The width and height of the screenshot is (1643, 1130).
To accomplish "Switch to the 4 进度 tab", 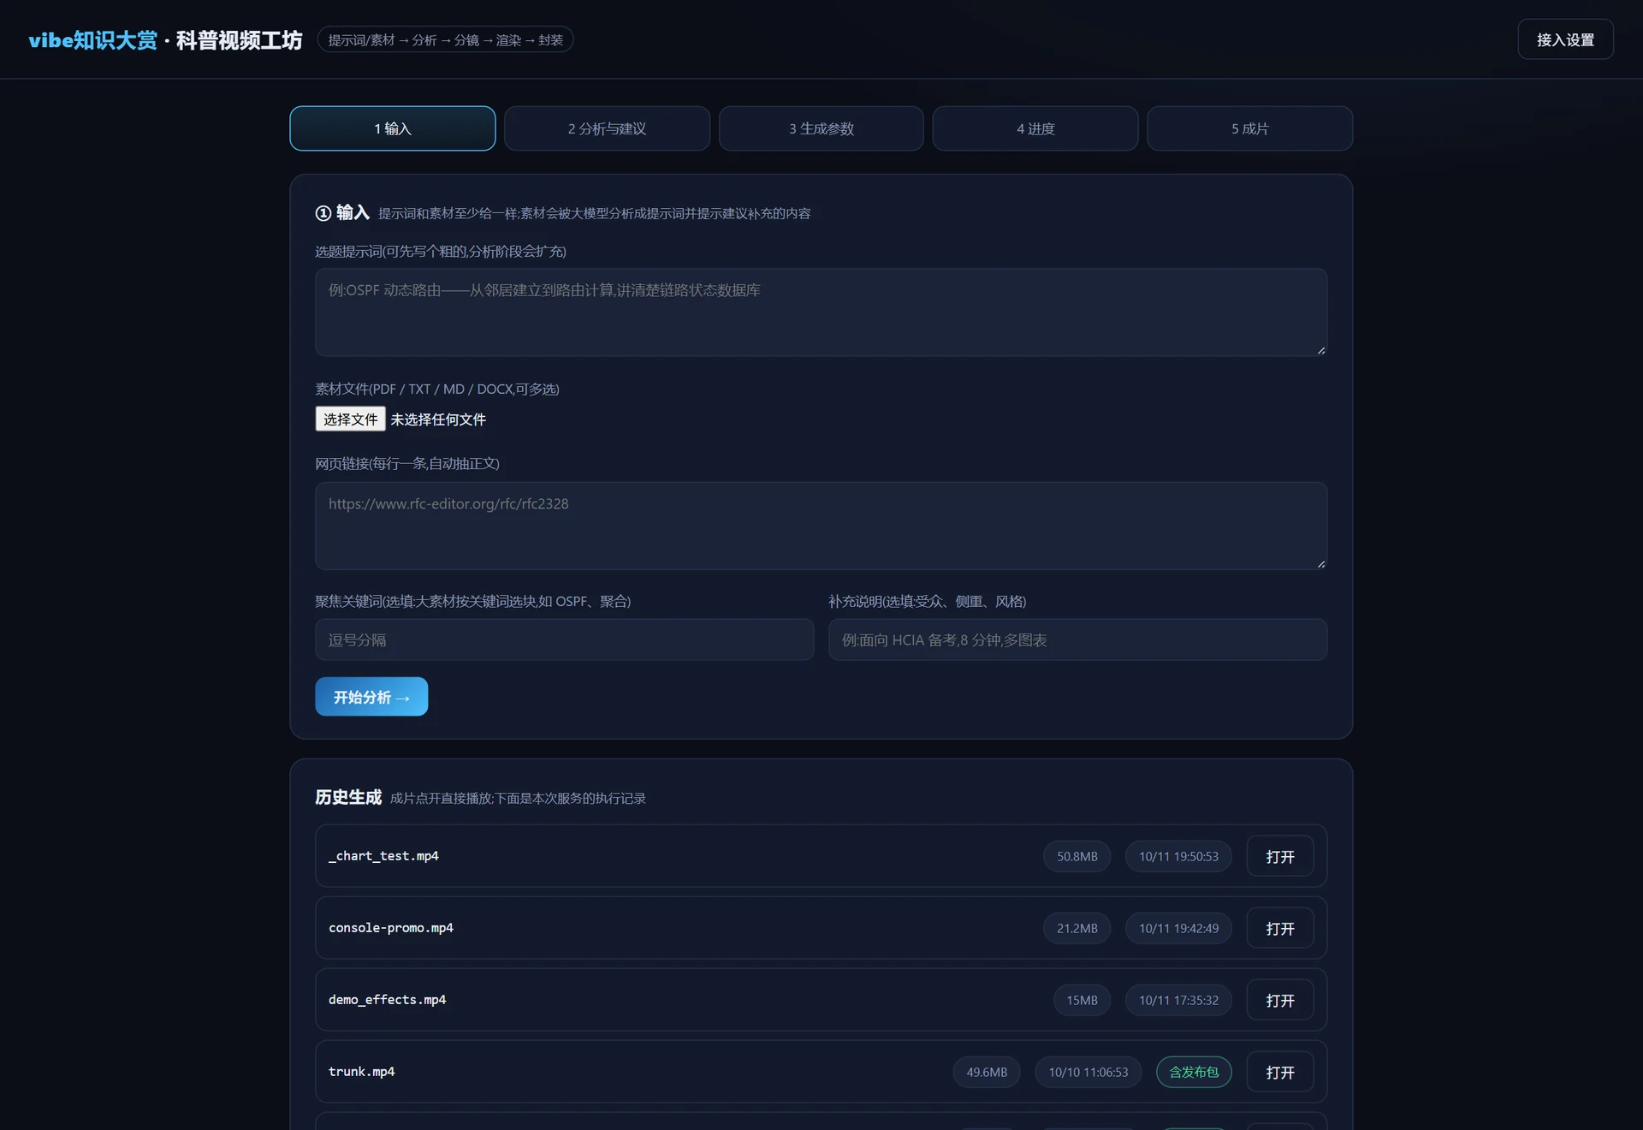I will tap(1035, 128).
